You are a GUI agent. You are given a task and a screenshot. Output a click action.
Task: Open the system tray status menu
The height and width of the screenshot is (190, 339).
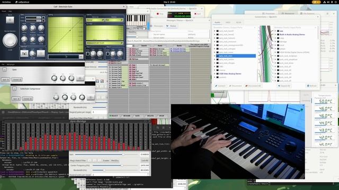[x=329, y=2]
